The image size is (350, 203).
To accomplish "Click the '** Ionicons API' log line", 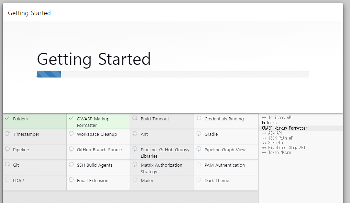I will coord(277,117).
